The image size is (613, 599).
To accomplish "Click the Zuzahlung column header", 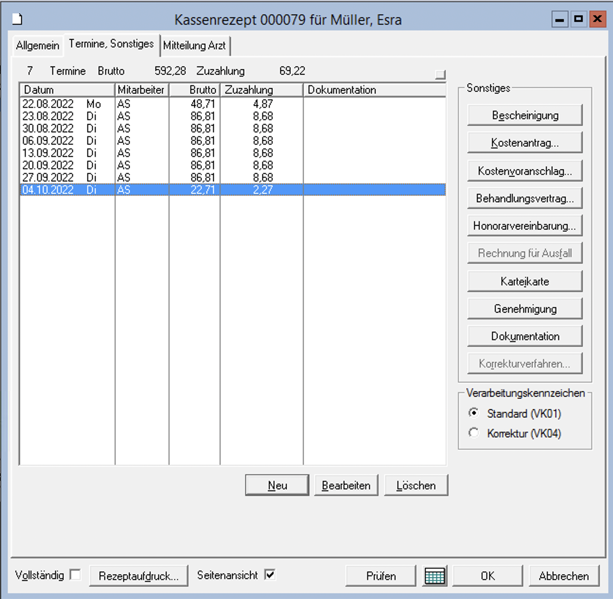I will tap(261, 90).
